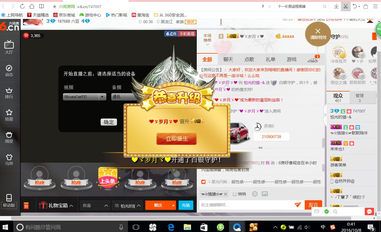Click the magnifier zoom icon at bottom
The image size is (381, 232).
click(x=335, y=211)
